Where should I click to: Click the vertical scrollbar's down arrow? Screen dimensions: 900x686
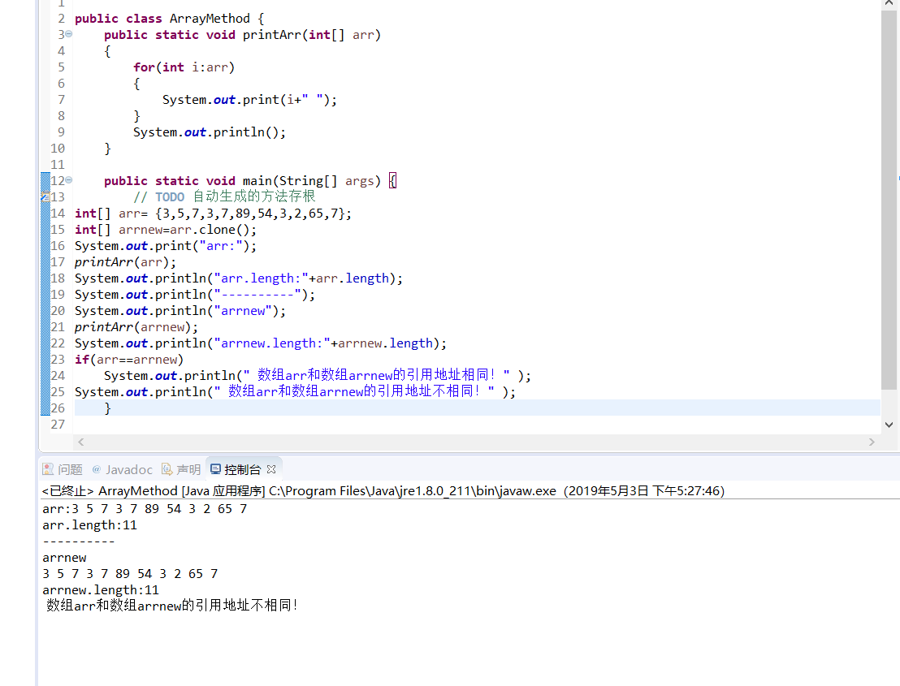(889, 424)
